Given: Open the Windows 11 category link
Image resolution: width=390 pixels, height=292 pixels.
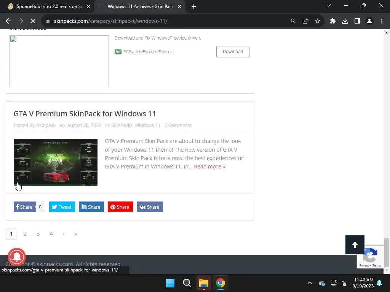Looking at the screenshot, I should (x=147, y=125).
